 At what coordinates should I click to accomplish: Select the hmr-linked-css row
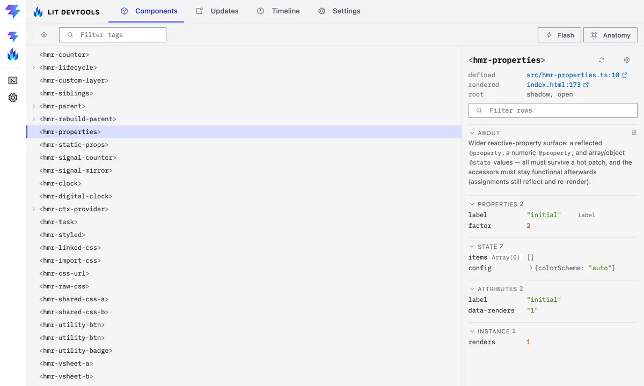(x=244, y=248)
